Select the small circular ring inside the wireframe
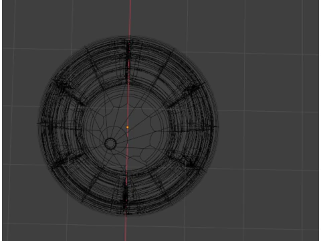The image size is (321, 241). point(110,144)
